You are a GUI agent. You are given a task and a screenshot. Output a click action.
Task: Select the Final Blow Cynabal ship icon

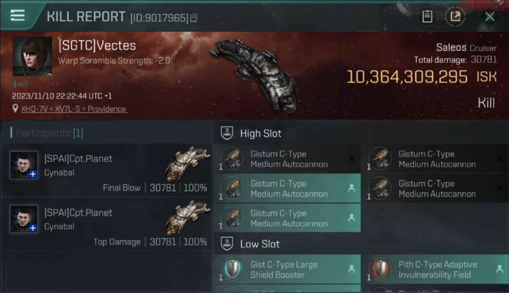(x=188, y=163)
